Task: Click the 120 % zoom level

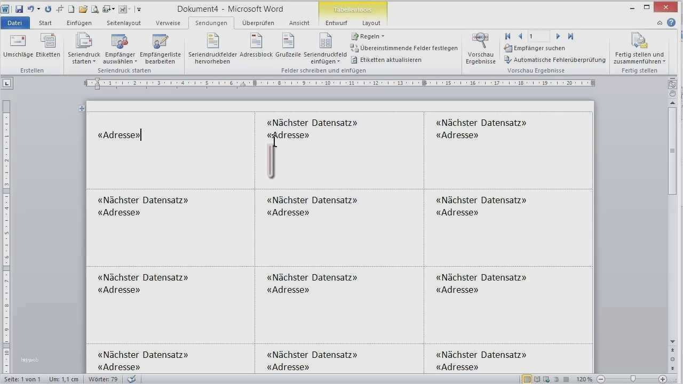Action: pyautogui.click(x=584, y=379)
